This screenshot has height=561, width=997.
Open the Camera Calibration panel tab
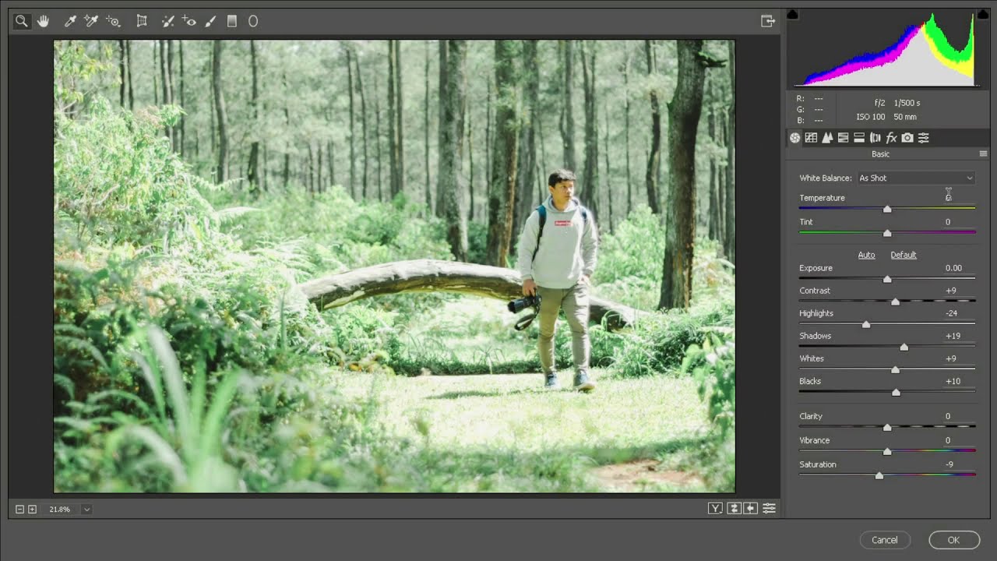[907, 138]
